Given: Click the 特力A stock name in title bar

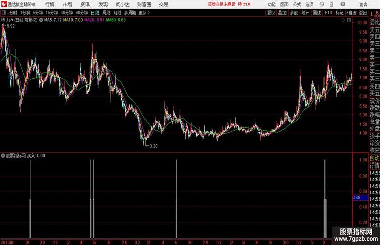Looking at the screenshot, I should (244, 4).
